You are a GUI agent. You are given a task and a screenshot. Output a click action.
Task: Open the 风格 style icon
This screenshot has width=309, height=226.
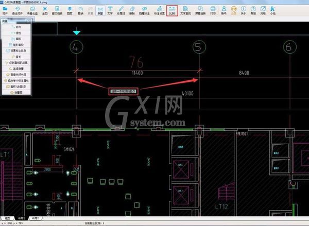pyautogui.click(x=263, y=10)
